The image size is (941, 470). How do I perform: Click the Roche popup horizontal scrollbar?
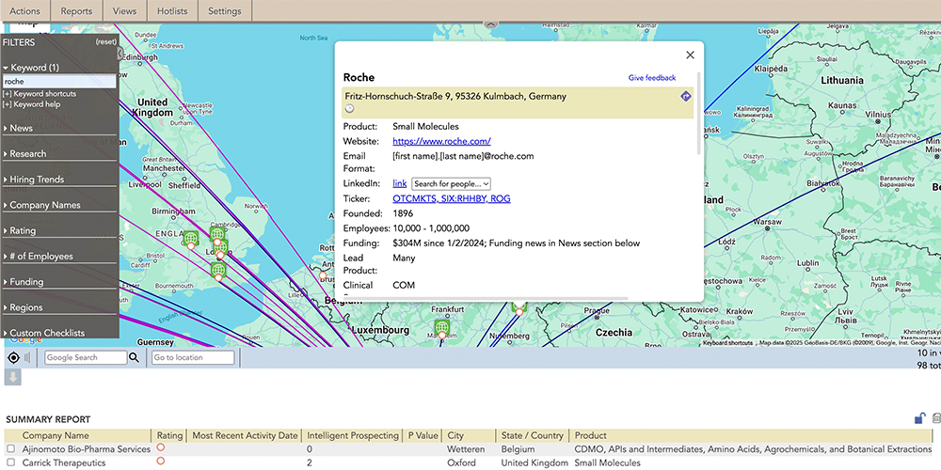[485, 298]
